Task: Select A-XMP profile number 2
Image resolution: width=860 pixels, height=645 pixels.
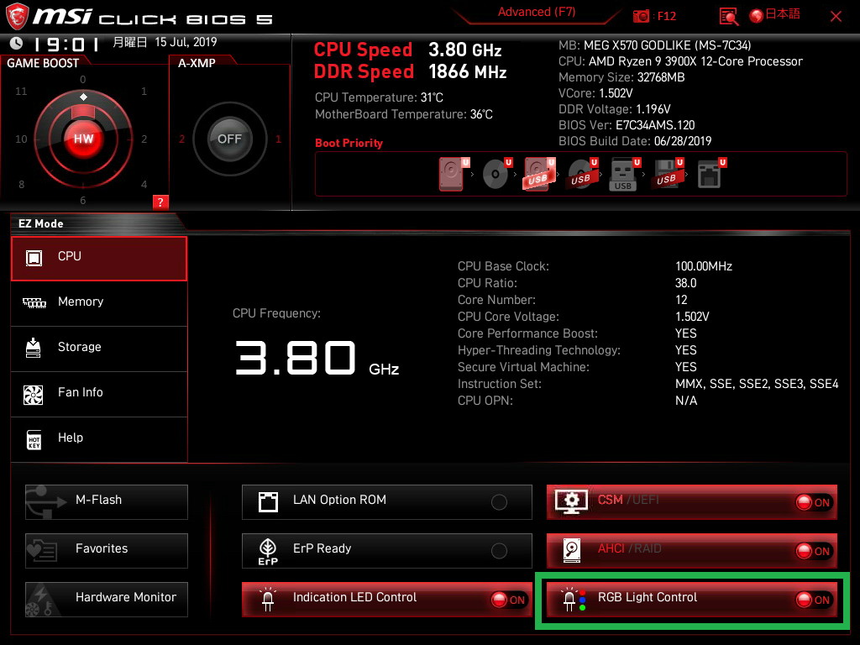Action: (x=181, y=139)
